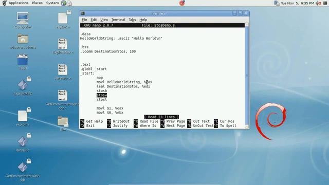329x185 pixels.
Task: Click the 'Get Help' nano shortcut label
Action: [x=95, y=121]
